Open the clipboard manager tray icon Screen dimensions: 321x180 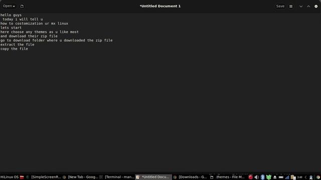(293, 177)
